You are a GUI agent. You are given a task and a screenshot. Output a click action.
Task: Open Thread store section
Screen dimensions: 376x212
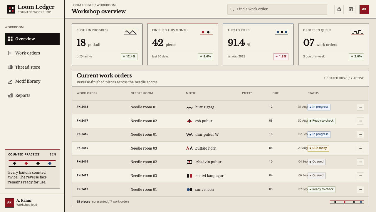click(32, 67)
